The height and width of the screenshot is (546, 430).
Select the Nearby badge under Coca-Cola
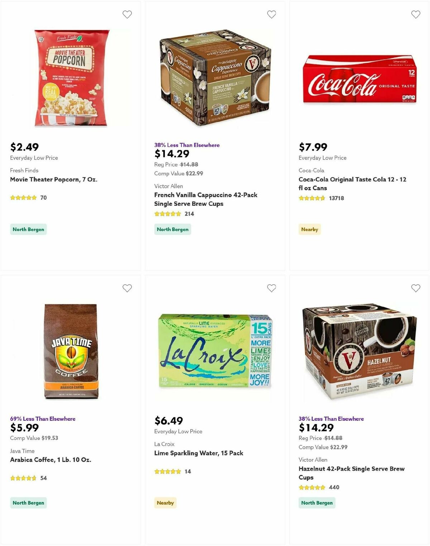[309, 229]
